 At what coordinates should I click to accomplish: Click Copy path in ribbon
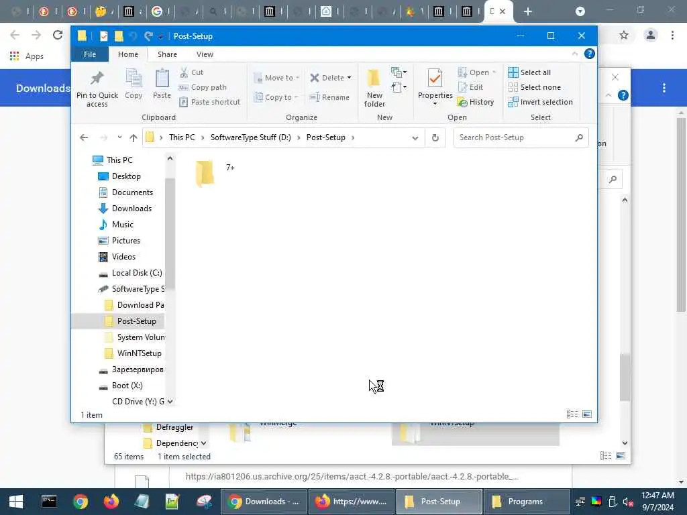pyautogui.click(x=203, y=87)
